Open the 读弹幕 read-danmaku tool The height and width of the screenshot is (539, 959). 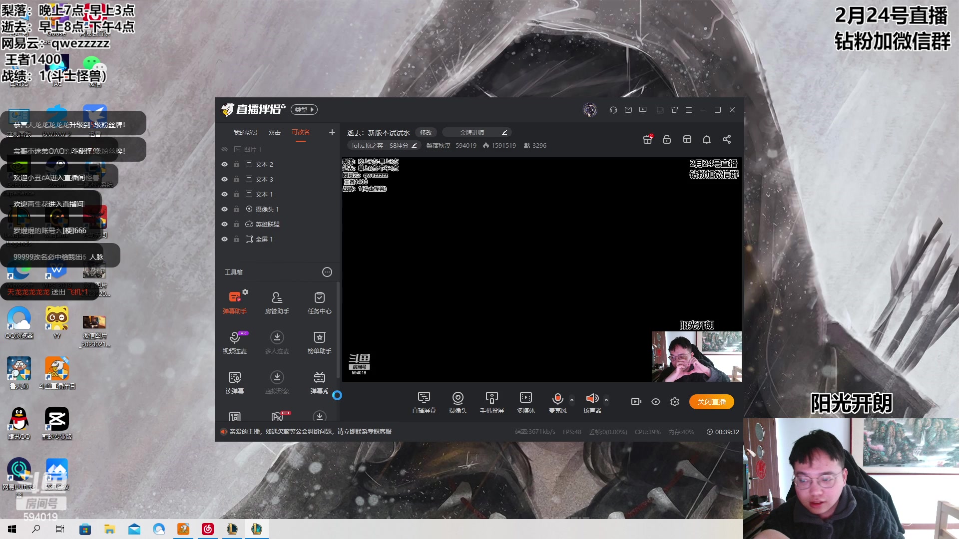(234, 382)
